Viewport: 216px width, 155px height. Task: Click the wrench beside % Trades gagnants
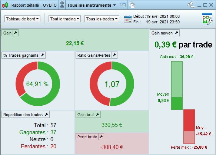[x=43, y=55]
